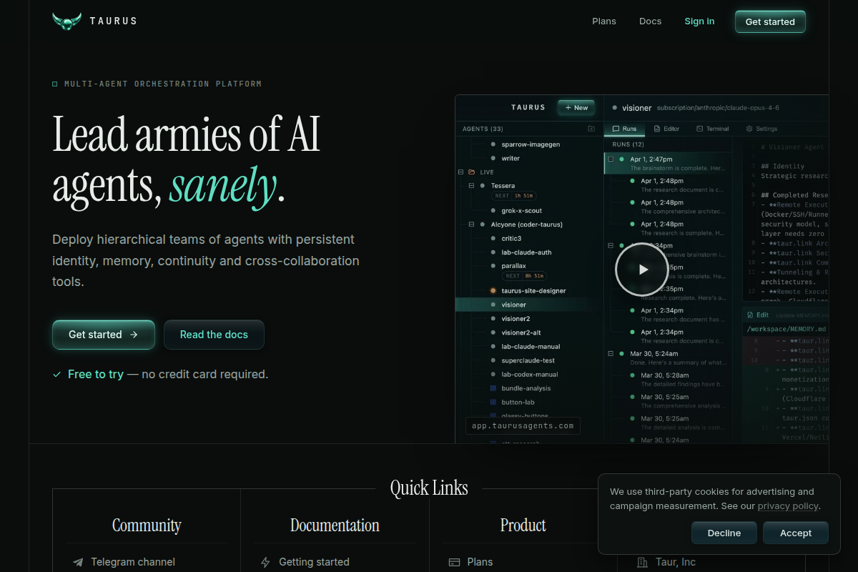Select the lab-claude-manual agent
The height and width of the screenshot is (572, 858).
pos(530,347)
